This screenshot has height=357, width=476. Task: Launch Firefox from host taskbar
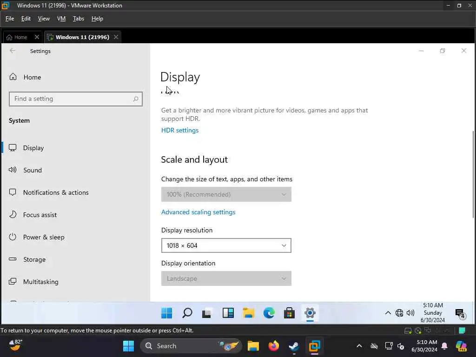(273, 346)
